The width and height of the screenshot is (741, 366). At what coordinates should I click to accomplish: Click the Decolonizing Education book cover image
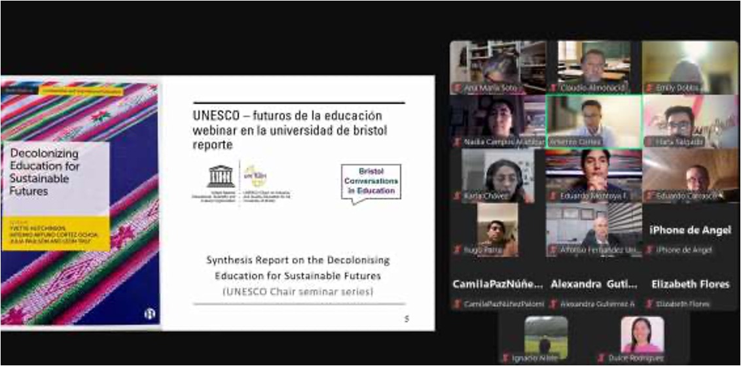click(81, 203)
